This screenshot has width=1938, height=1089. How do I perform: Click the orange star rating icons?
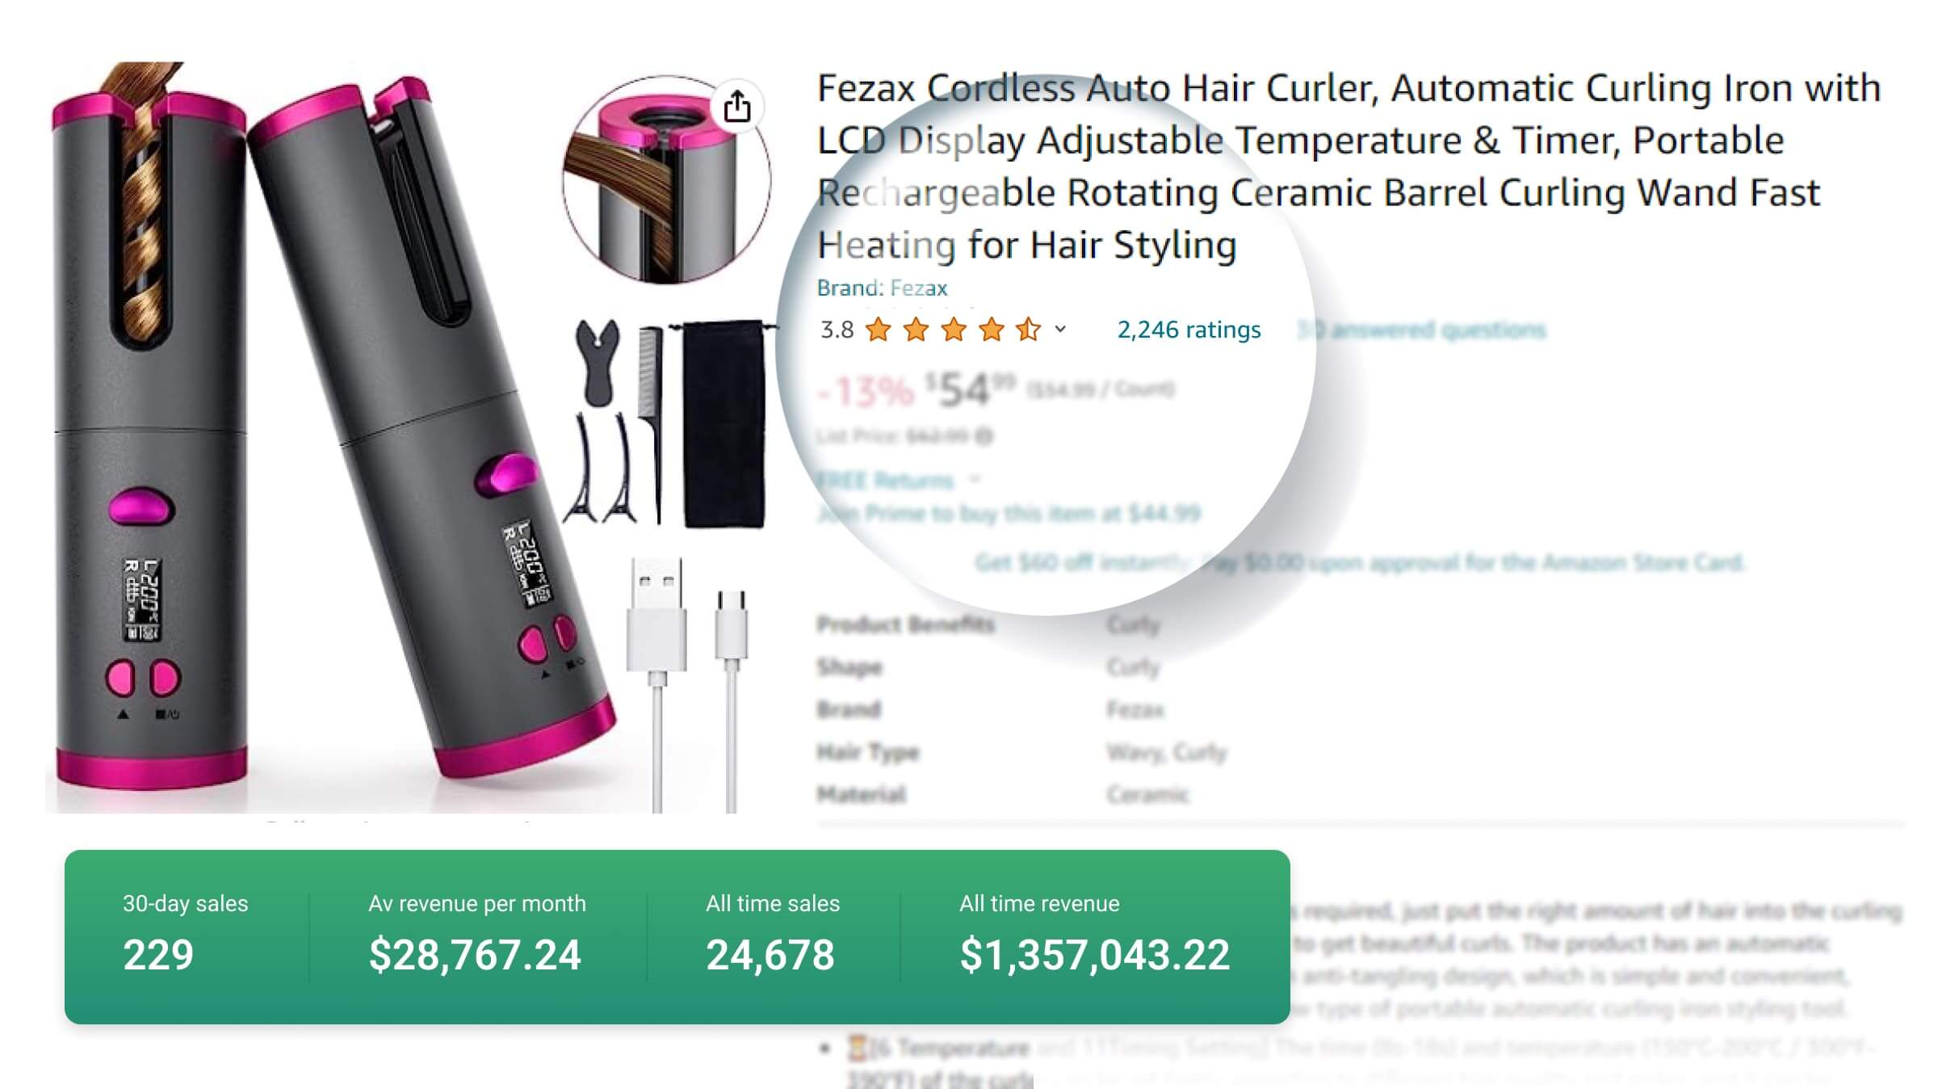953,330
